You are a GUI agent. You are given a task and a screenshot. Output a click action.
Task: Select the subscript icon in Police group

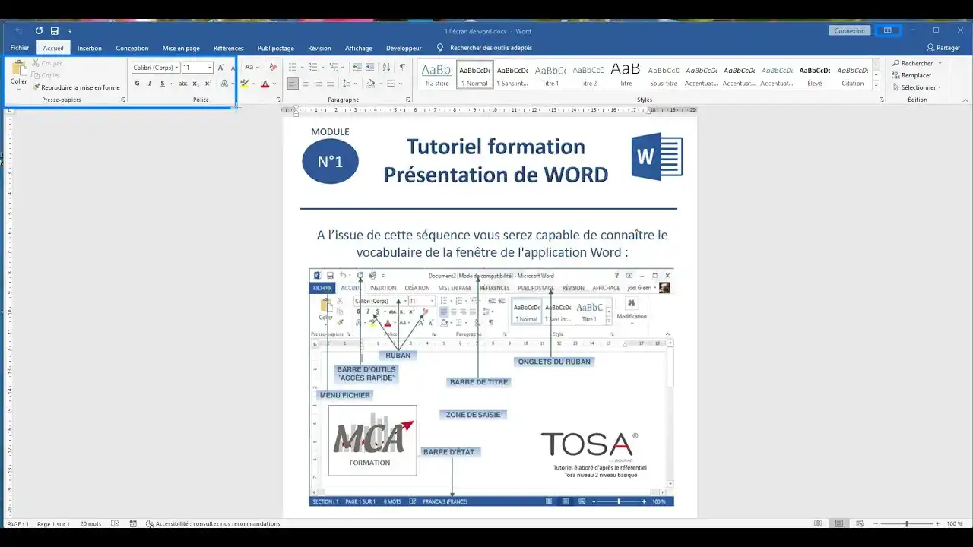tap(196, 84)
